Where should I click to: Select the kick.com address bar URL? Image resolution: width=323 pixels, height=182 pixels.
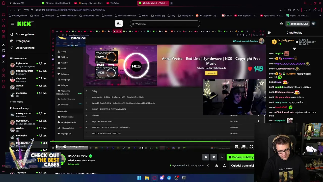tap(70, 10)
